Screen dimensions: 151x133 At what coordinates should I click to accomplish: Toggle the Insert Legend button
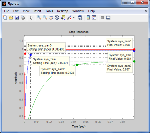94,18
